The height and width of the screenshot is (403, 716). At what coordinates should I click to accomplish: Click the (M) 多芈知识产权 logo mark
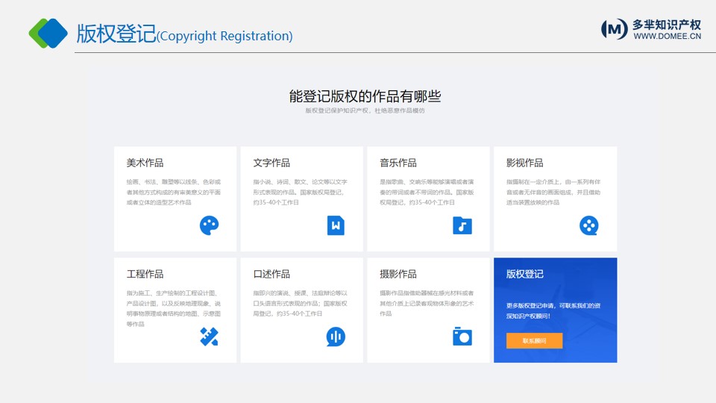point(614,29)
